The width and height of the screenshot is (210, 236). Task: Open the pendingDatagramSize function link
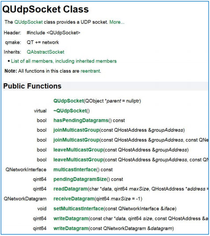[x=80, y=179]
